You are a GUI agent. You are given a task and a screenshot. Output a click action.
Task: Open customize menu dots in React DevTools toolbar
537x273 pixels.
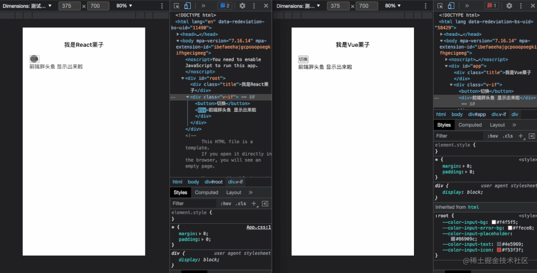pos(254,6)
